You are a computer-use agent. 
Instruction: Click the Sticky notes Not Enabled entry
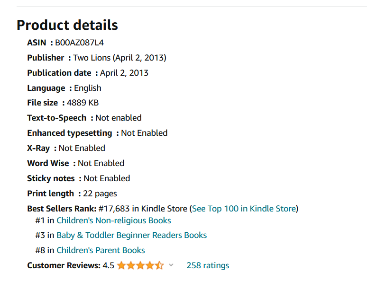(79, 178)
